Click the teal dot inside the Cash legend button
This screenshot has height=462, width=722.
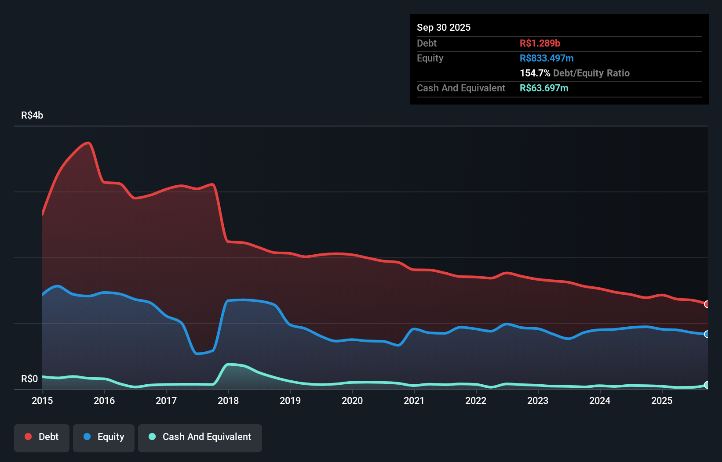click(x=151, y=437)
